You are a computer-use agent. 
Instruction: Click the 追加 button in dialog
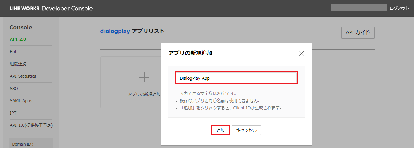tap(220, 130)
